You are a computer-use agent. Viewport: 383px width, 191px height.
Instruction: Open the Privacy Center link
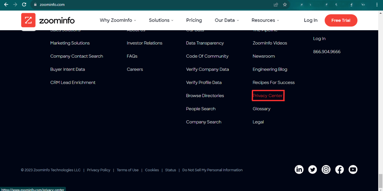point(267,95)
